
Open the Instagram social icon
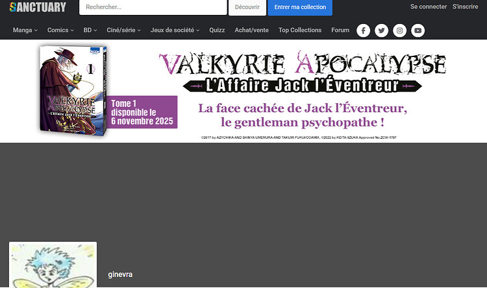tap(399, 30)
